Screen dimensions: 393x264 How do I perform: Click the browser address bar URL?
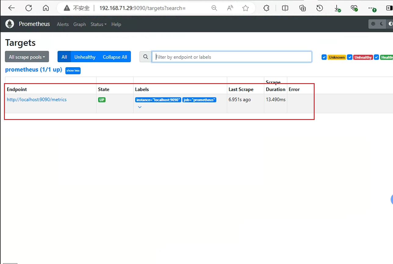[142, 8]
